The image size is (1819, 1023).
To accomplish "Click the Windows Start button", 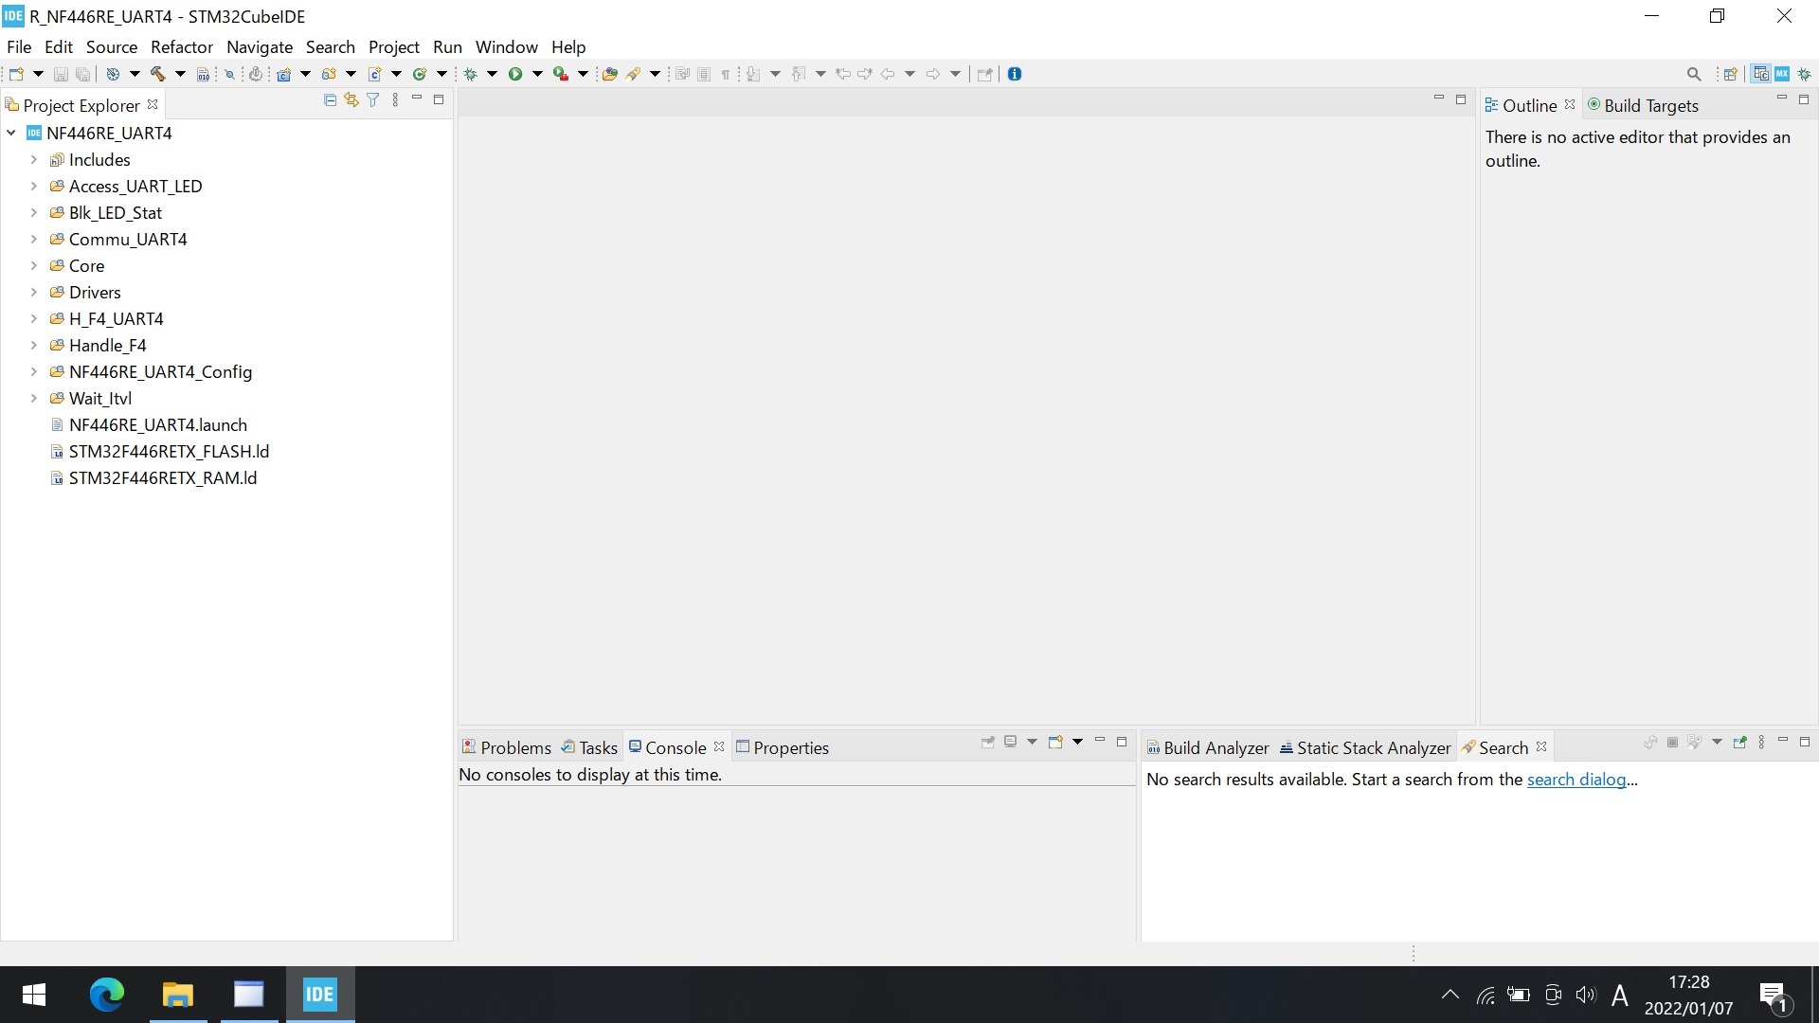I will pyautogui.click(x=34, y=995).
